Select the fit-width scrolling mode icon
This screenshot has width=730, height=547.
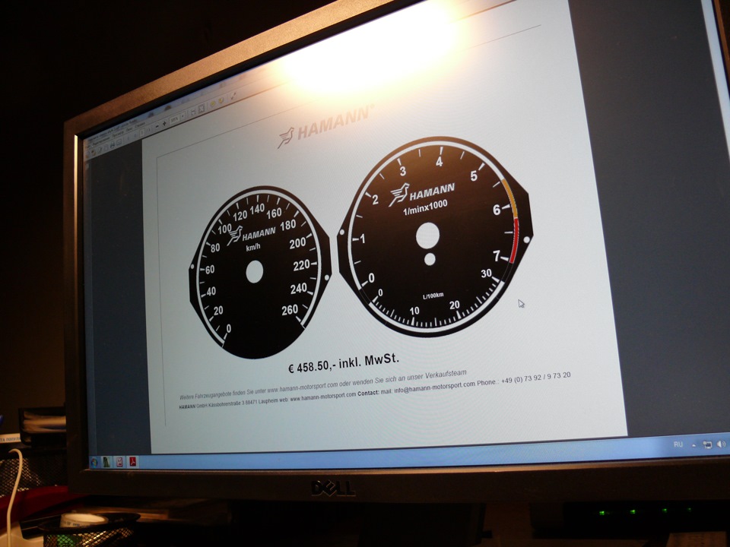tap(193, 111)
